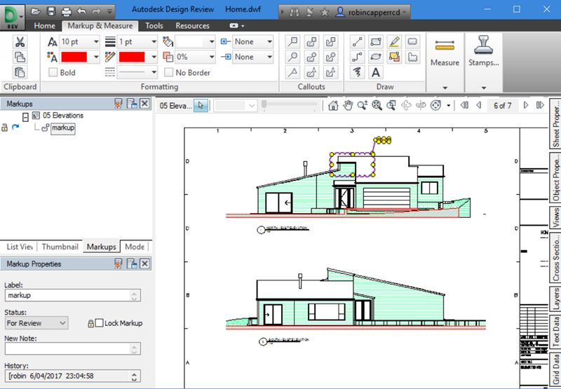Select the Text box tool in Draw
Screen dimensions: 561x389
click(376, 72)
